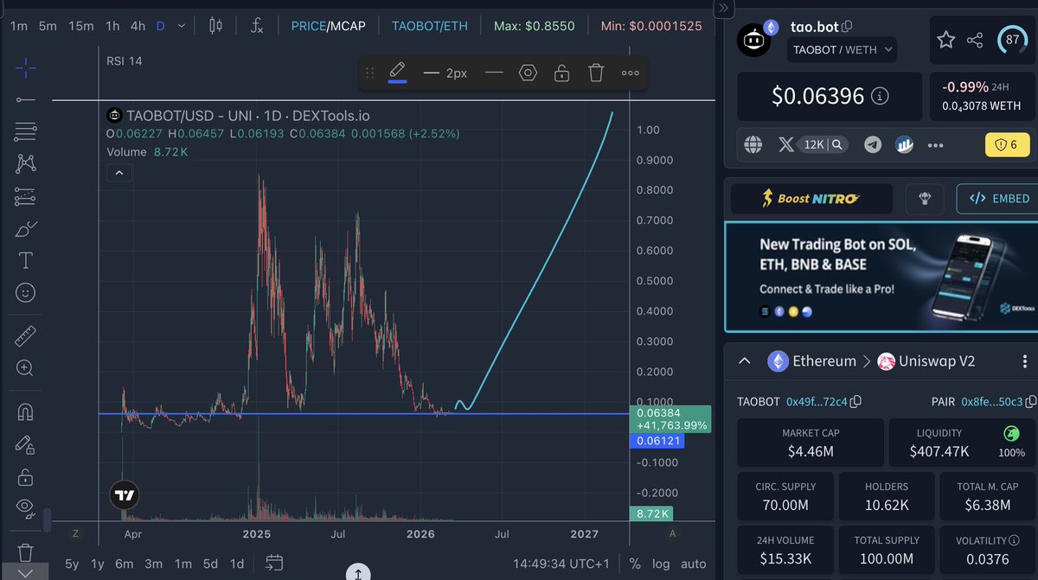Open drawing settings hexagon icon
Screen dimensions: 1038x580
pos(528,73)
